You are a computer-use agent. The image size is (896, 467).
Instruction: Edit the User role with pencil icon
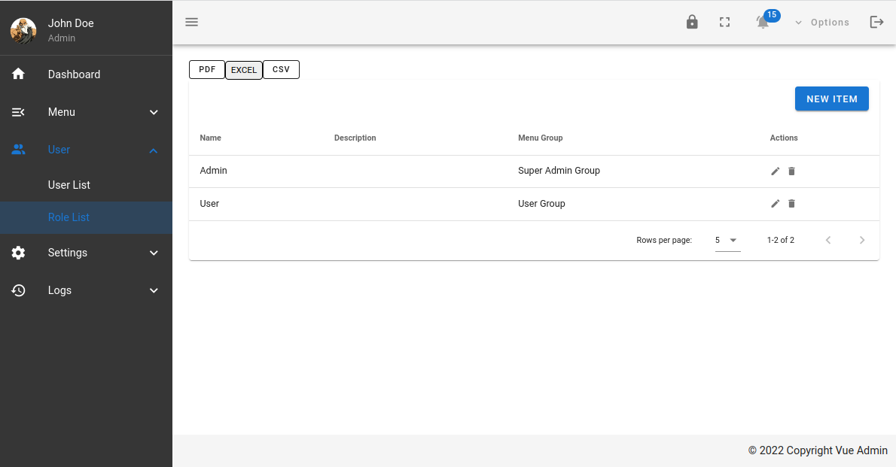[776, 204]
